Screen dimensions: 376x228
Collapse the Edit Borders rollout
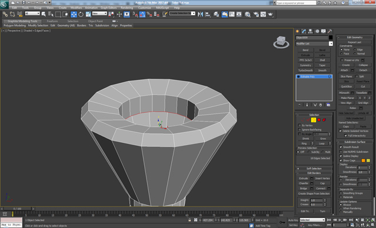click(314, 173)
